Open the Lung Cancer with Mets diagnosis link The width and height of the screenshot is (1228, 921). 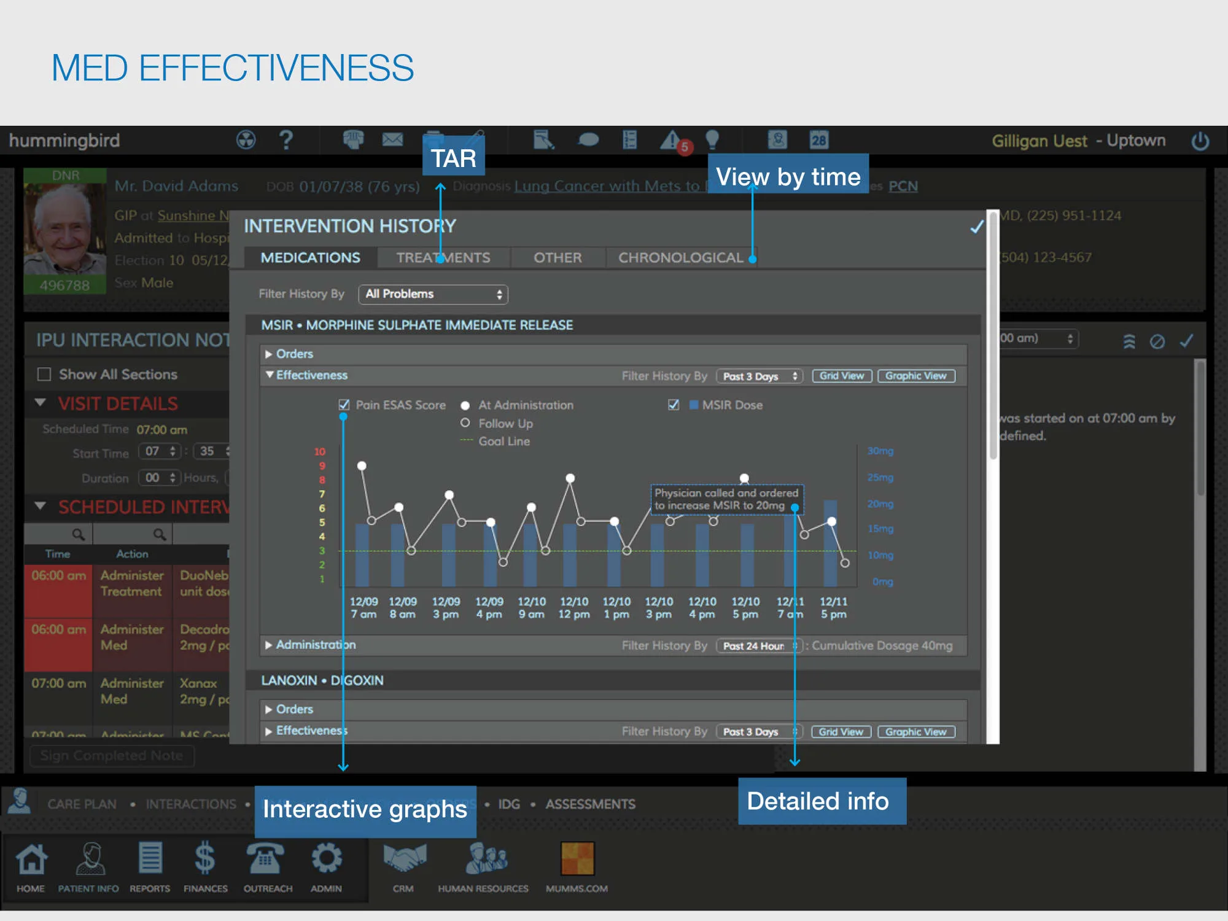(x=611, y=186)
